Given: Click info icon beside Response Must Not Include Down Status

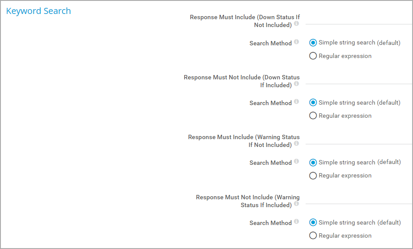Looking at the screenshot, I should tap(296, 83).
